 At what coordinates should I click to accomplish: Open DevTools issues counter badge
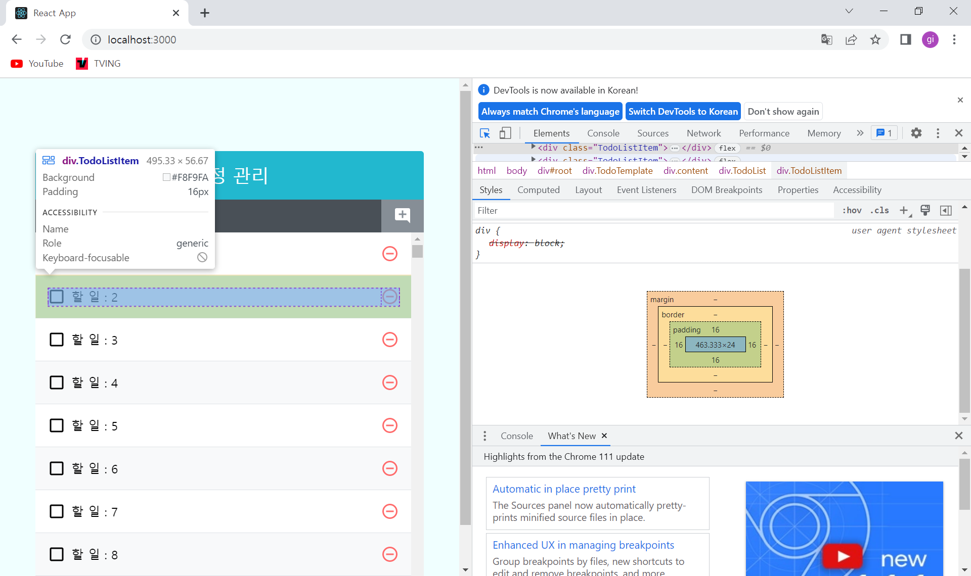pos(884,133)
